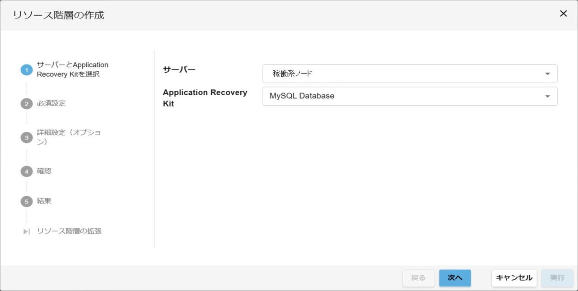Image resolution: width=578 pixels, height=291 pixels.
Task: Click the Application Recovery Kit field label
Action: [205, 98]
